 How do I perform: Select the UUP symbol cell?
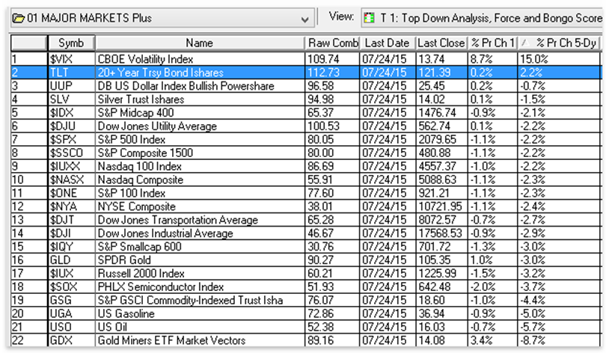(x=72, y=86)
